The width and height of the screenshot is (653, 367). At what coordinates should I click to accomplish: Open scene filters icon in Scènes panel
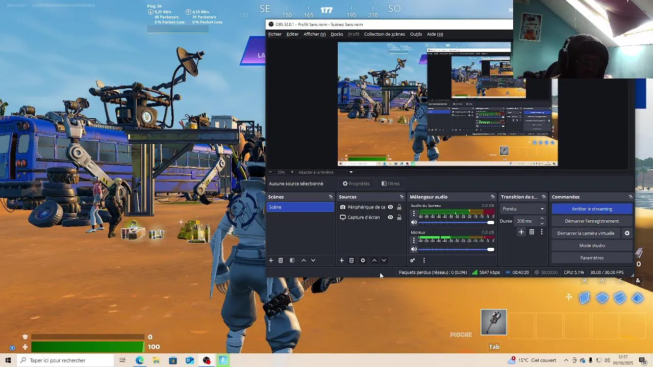[292, 260]
